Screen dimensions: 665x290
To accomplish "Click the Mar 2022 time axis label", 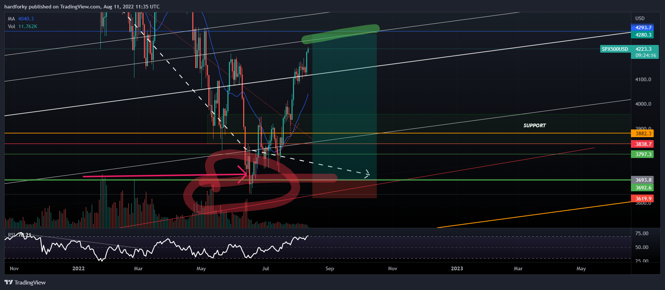I will click(138, 268).
